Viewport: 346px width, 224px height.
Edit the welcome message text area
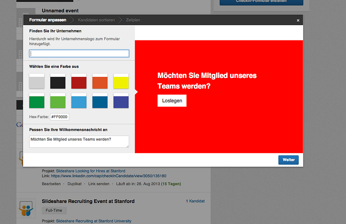[79, 141]
